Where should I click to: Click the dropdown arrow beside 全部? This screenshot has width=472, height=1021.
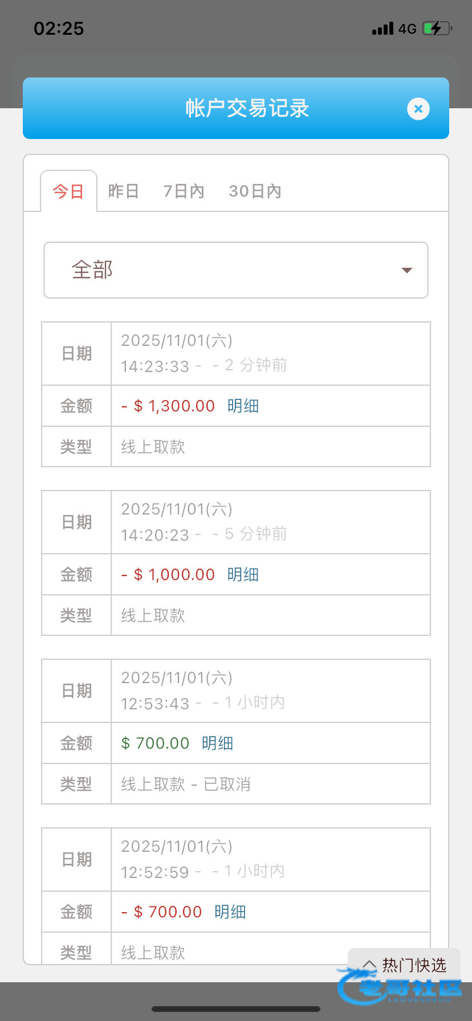(x=406, y=270)
